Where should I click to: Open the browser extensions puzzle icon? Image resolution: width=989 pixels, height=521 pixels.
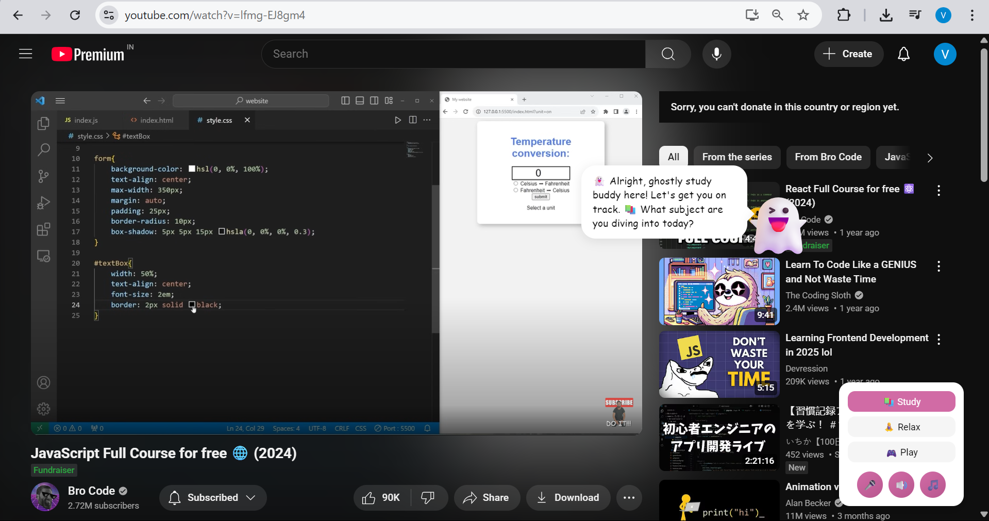(844, 15)
